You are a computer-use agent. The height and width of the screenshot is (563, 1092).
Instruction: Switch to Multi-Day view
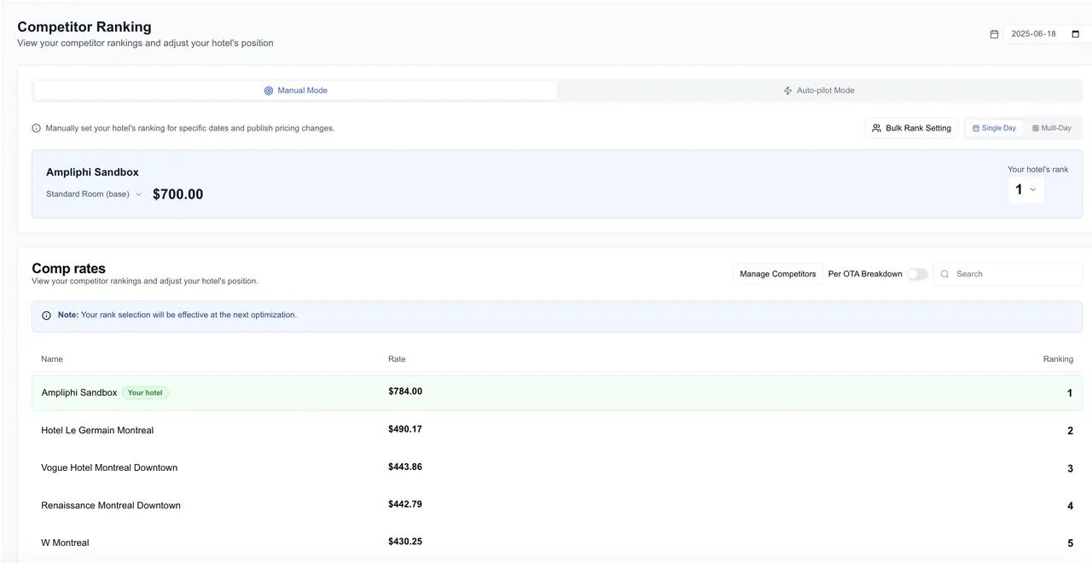[1051, 128]
